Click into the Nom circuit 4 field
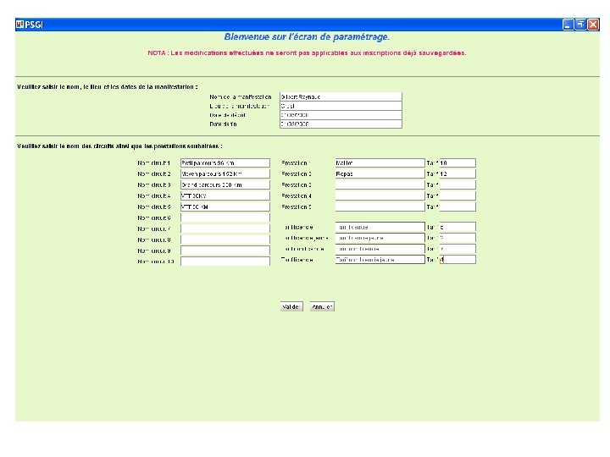This screenshot has height=457, width=610. [225, 195]
